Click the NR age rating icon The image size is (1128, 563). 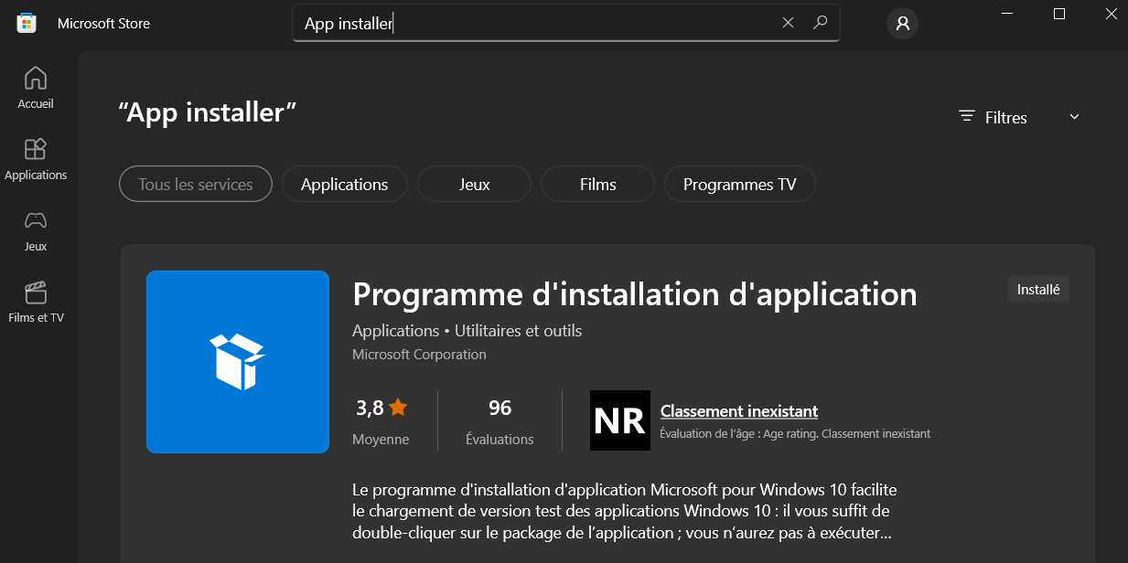tap(620, 420)
